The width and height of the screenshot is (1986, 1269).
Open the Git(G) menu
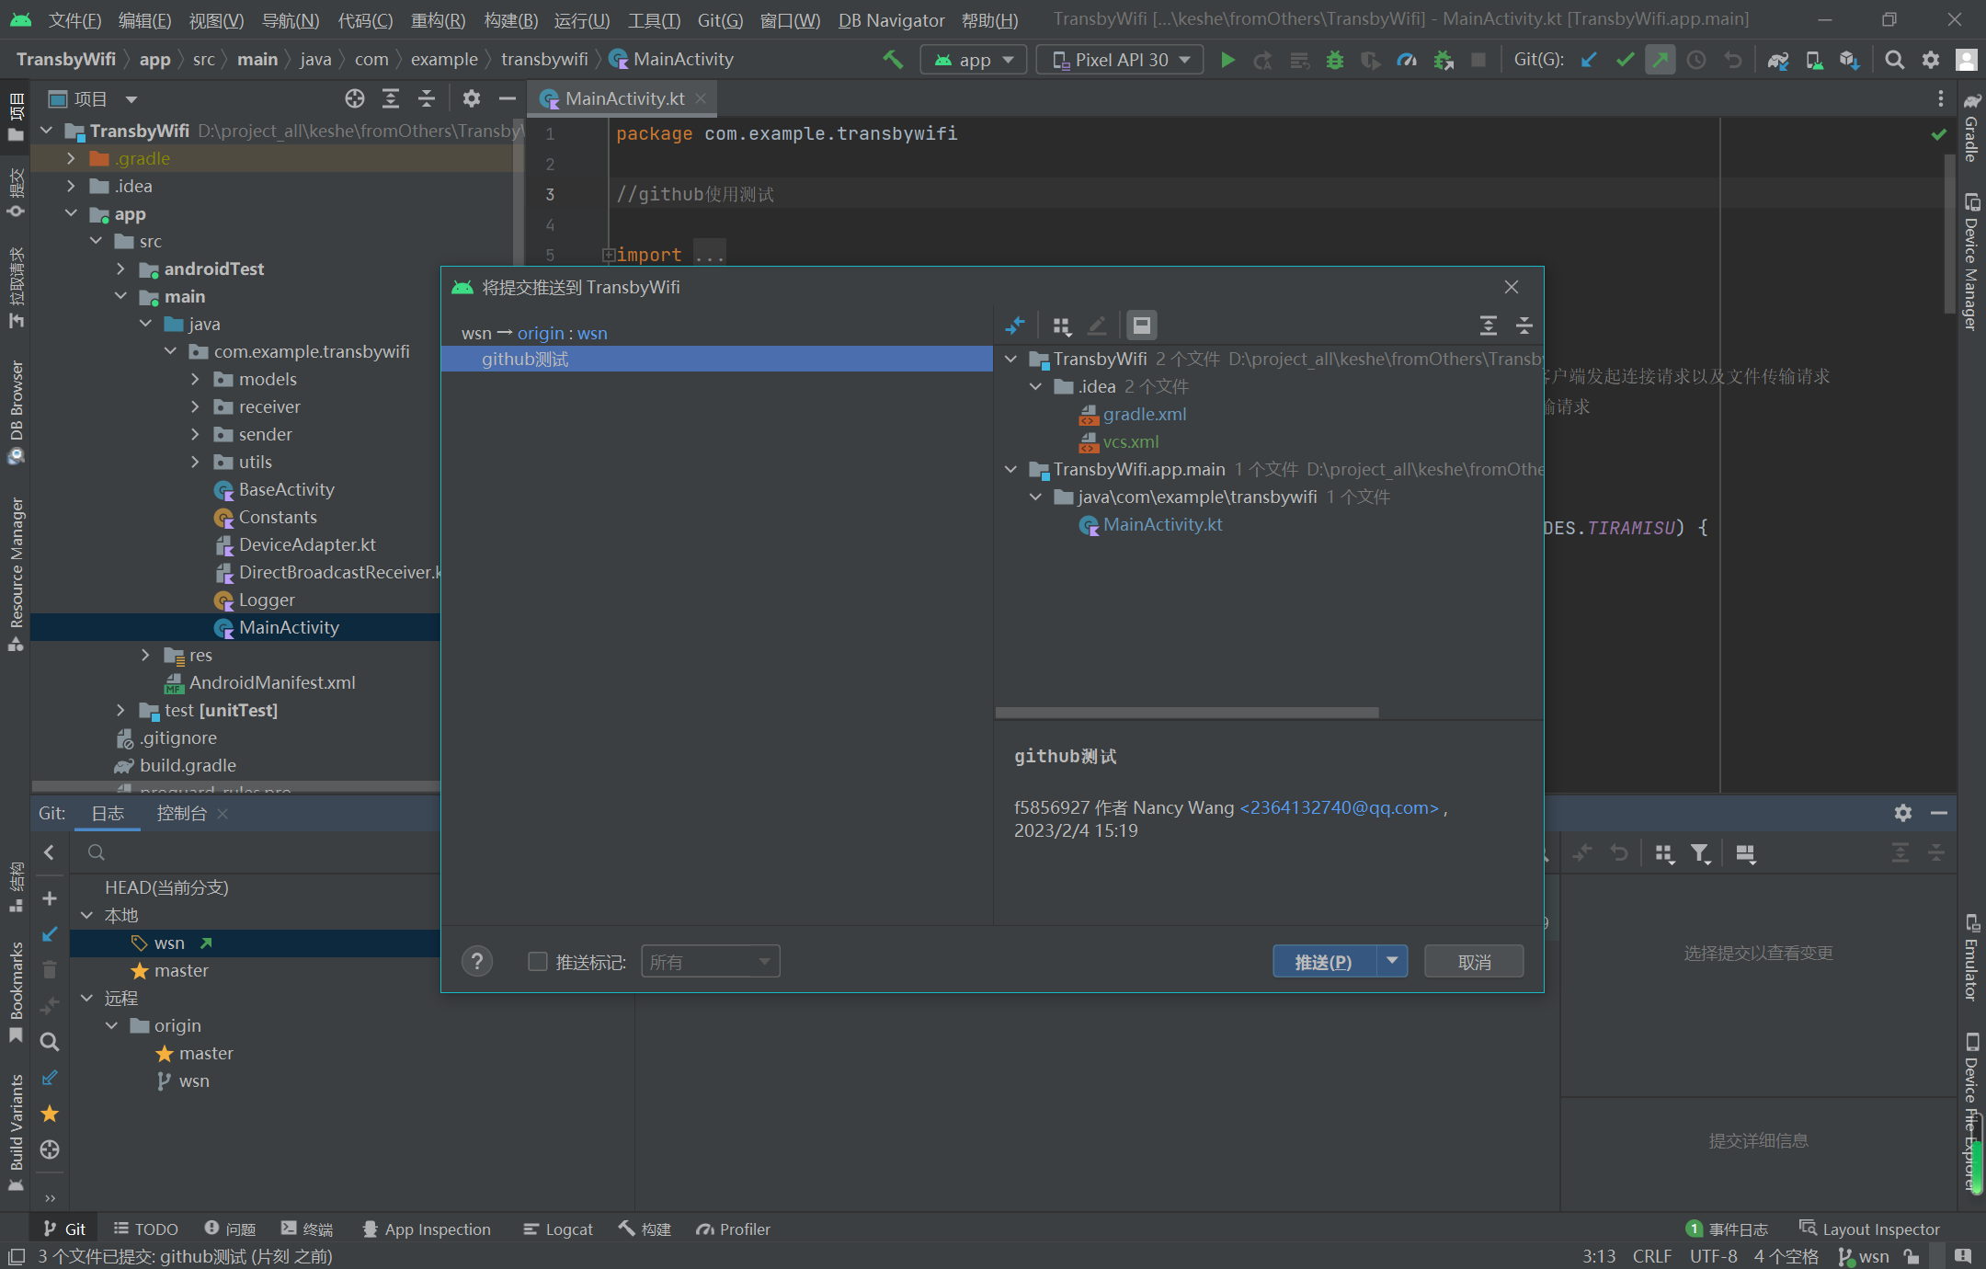click(719, 20)
